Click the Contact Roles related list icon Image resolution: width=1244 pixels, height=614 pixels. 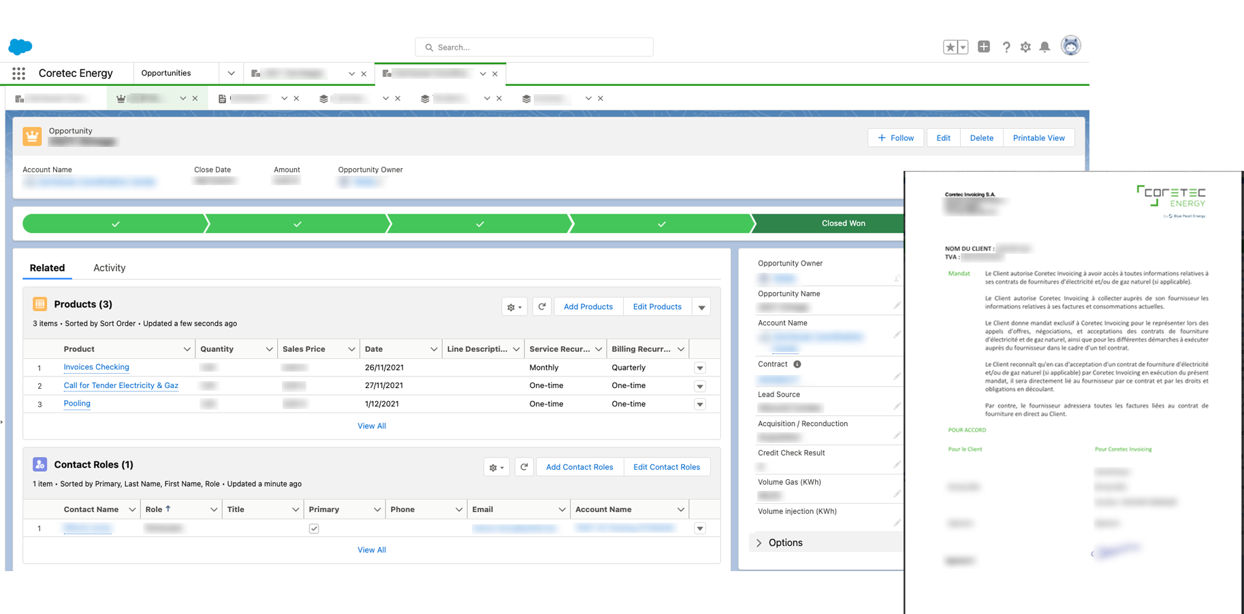39,464
